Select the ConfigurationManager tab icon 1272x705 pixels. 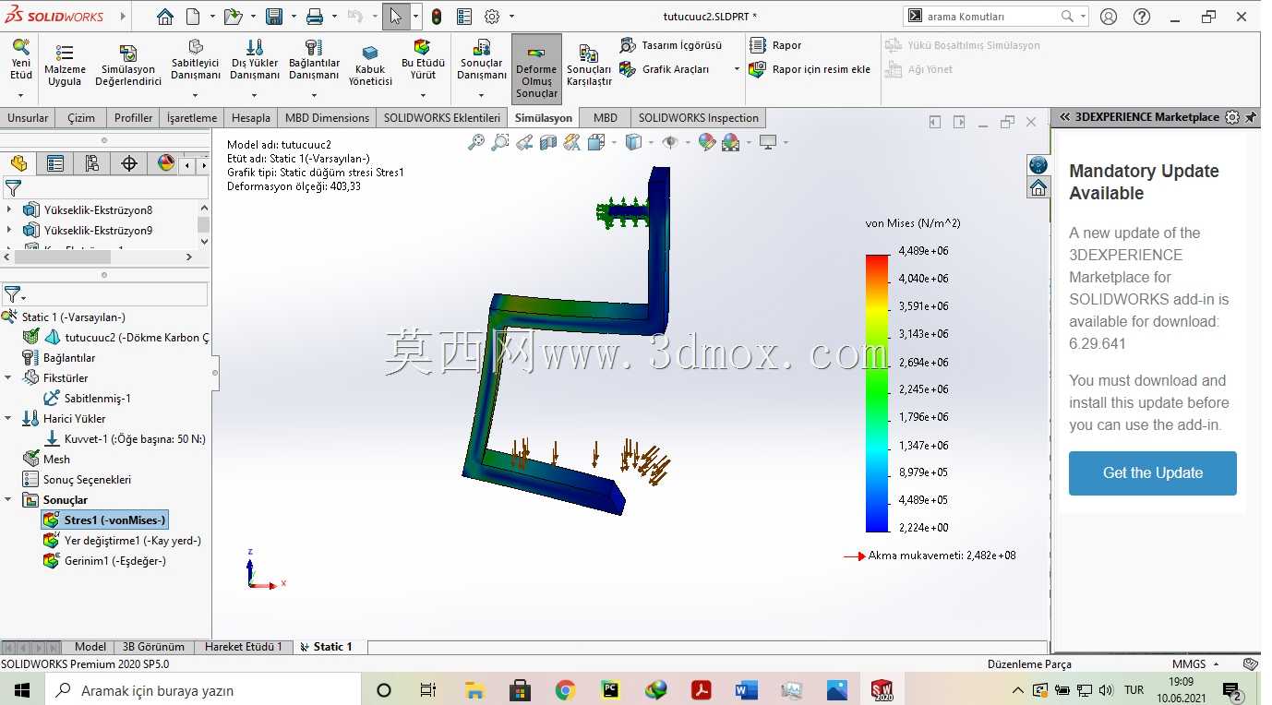pos(92,163)
